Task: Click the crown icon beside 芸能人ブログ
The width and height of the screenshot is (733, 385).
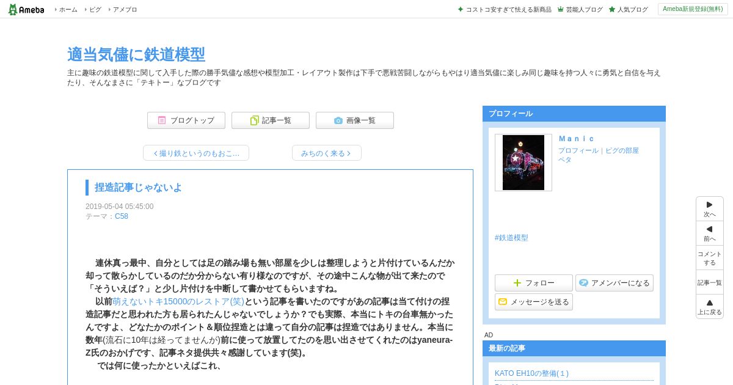Action: tap(560, 9)
